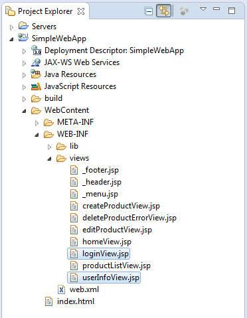Select loginView.jsp in the tree
247x318 pixels.
click(x=99, y=254)
